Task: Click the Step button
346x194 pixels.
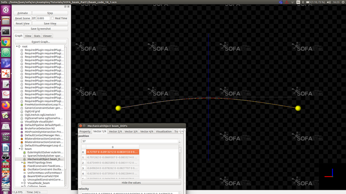Action: pyautogui.click(x=50, y=13)
